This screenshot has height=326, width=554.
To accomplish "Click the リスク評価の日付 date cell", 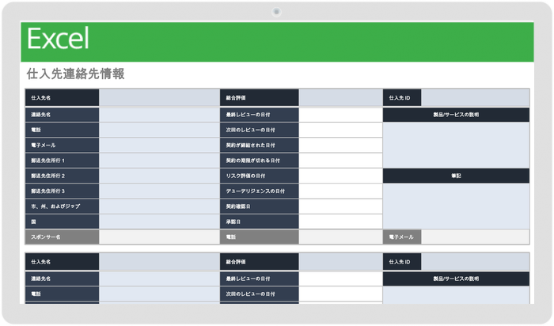I will (x=340, y=176).
